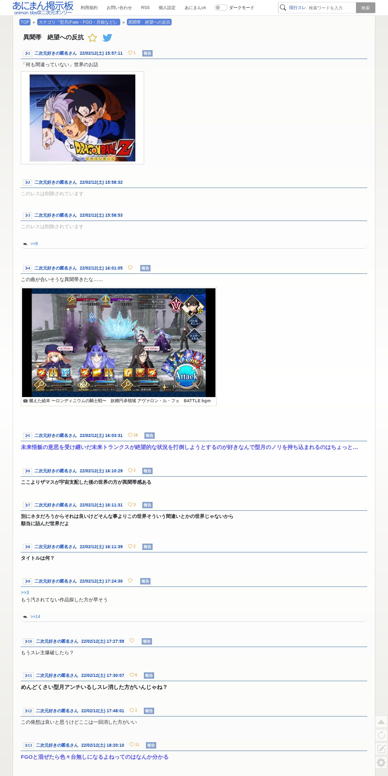Like post 8 with heart icon

130,546
